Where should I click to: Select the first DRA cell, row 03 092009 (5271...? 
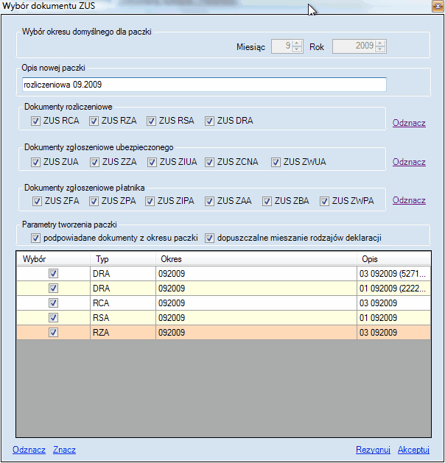click(x=123, y=273)
